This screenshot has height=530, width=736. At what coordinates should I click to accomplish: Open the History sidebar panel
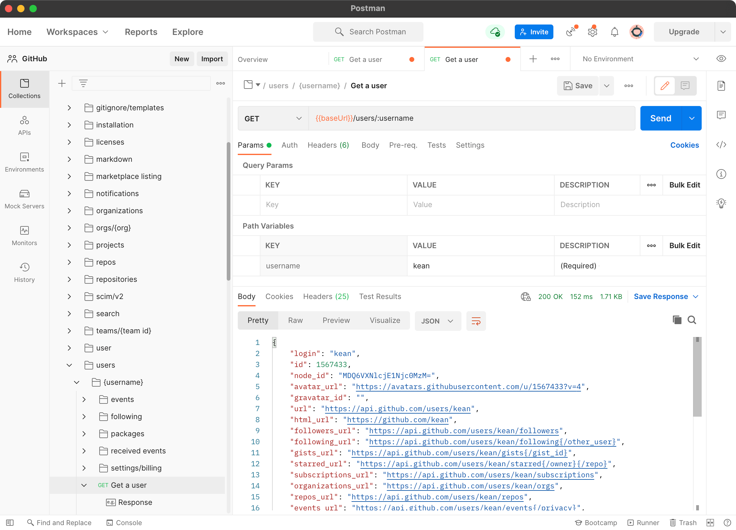click(x=24, y=272)
